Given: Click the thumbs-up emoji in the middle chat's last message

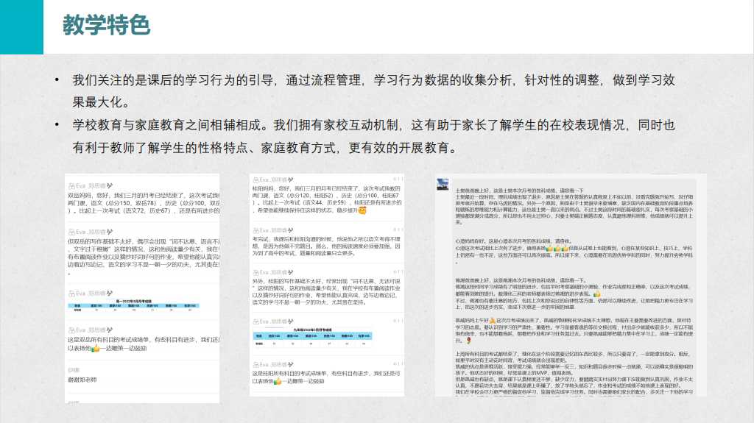Looking at the screenshot, I should (x=278, y=382).
